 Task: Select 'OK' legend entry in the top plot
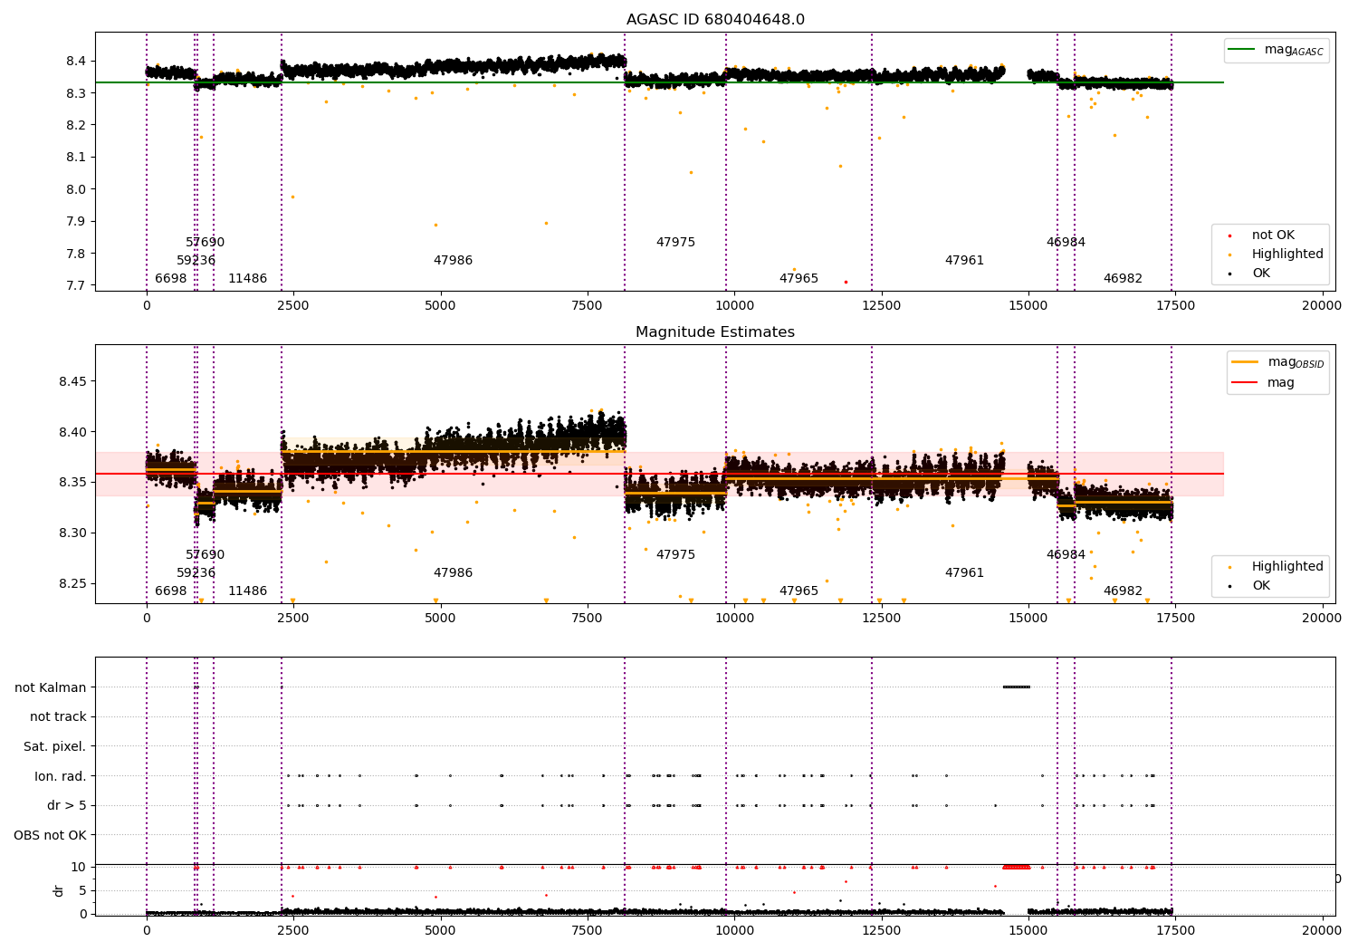(1261, 274)
